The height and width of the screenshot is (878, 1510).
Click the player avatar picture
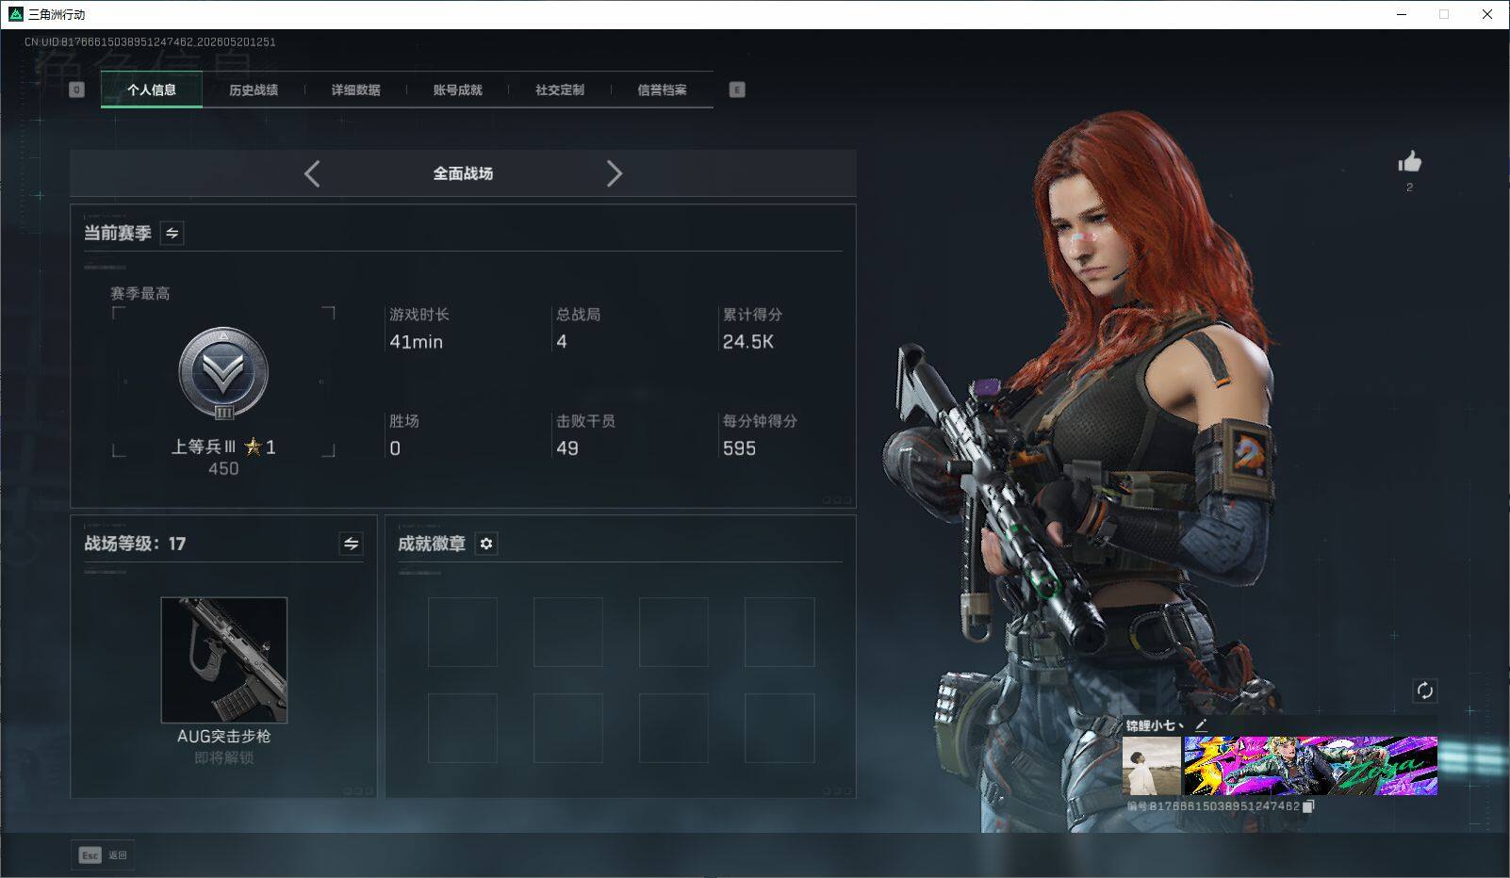[x=1152, y=766]
